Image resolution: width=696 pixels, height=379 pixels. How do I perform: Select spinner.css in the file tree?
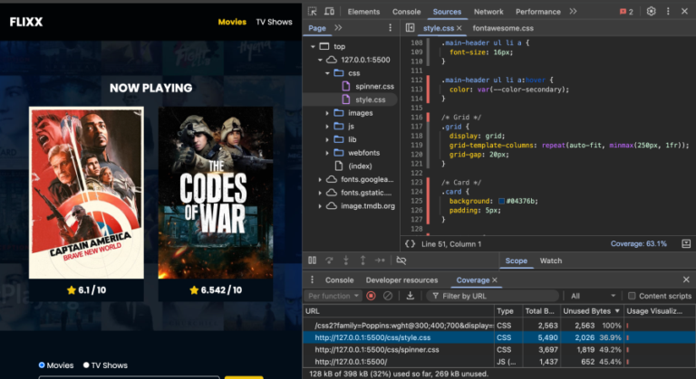[374, 87]
